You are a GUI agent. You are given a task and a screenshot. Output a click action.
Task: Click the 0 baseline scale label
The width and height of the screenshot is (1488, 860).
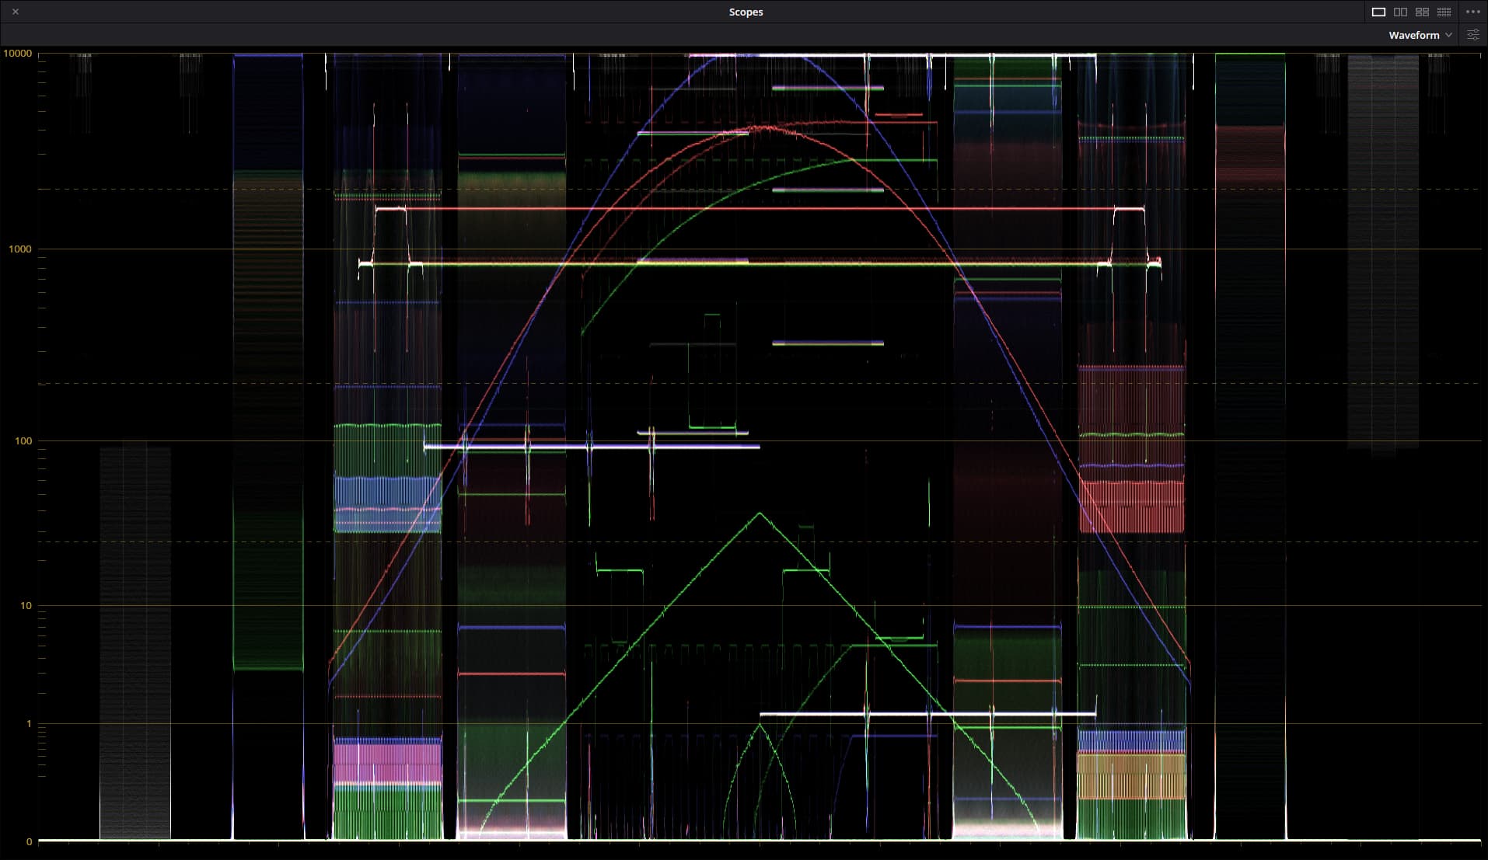29,841
